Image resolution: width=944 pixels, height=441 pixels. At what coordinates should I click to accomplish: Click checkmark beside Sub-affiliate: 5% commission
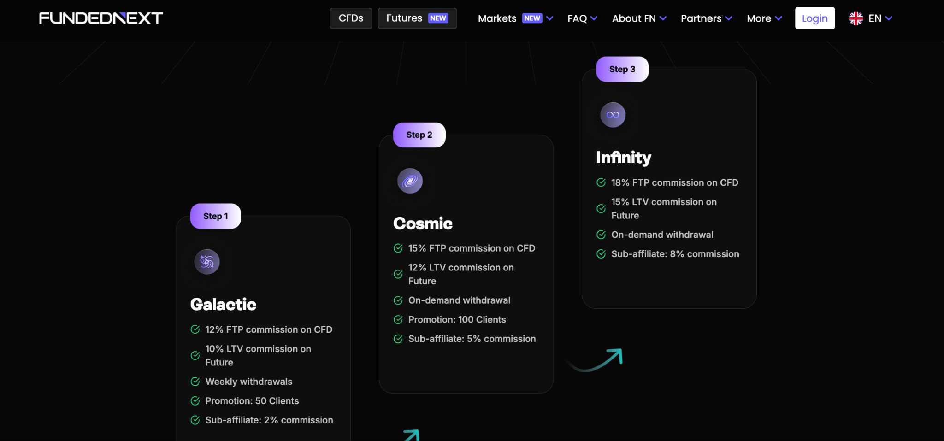pos(398,339)
